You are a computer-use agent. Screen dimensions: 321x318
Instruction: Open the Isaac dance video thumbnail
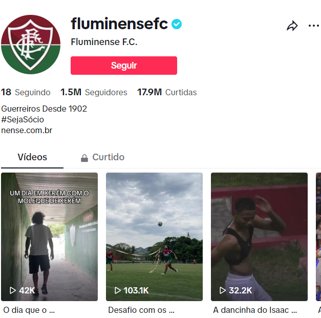coord(259,237)
